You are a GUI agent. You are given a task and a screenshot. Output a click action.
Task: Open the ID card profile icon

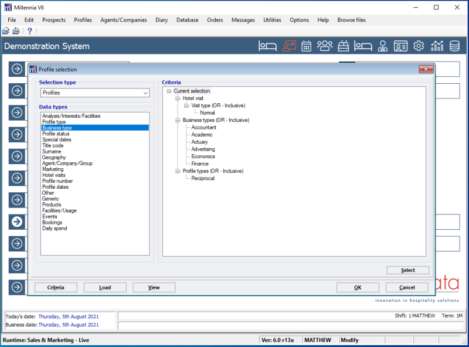(400, 46)
